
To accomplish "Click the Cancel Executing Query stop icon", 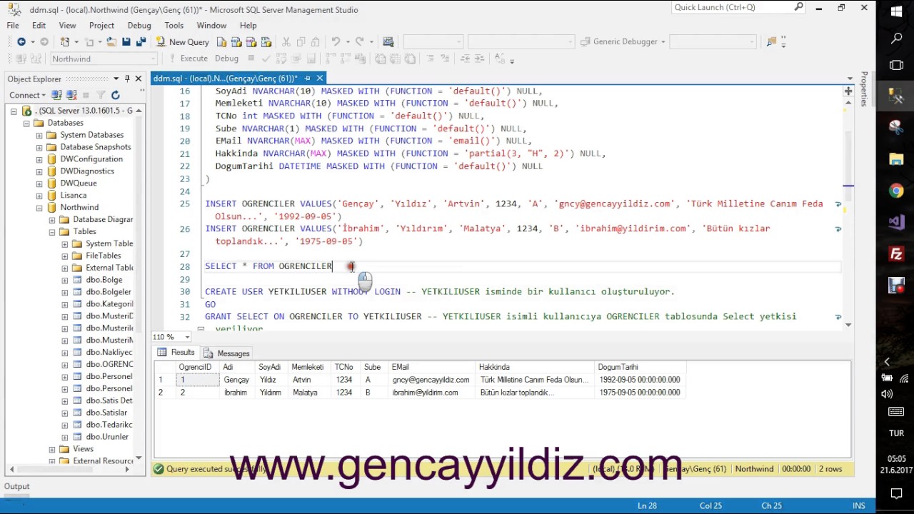I will pyautogui.click(x=251, y=59).
